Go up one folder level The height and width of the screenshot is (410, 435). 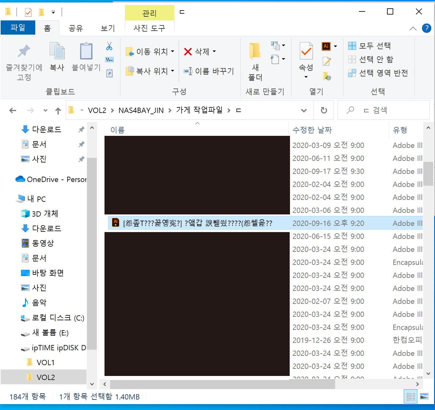pos(58,110)
